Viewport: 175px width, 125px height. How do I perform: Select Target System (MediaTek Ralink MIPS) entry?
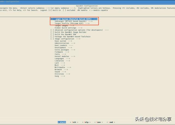pos(74,19)
